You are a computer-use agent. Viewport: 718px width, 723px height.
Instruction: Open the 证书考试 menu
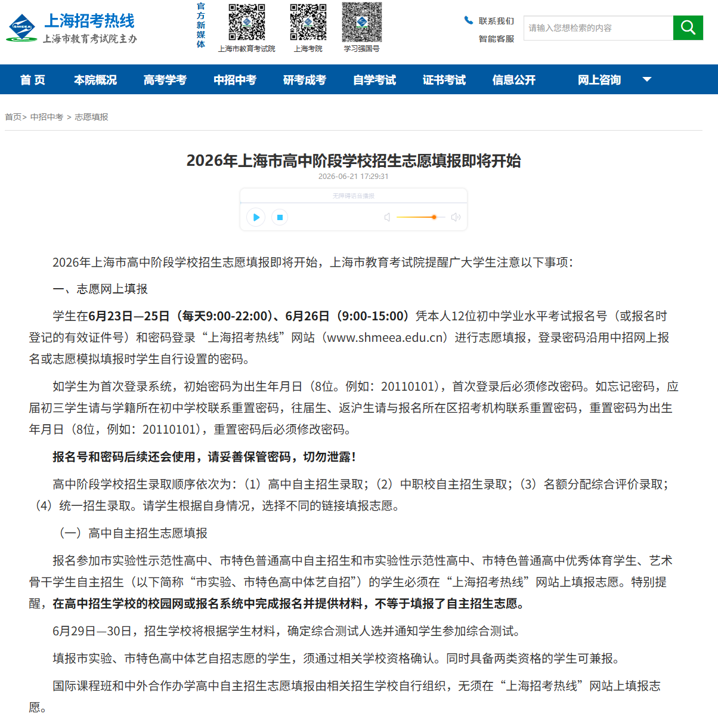[444, 80]
